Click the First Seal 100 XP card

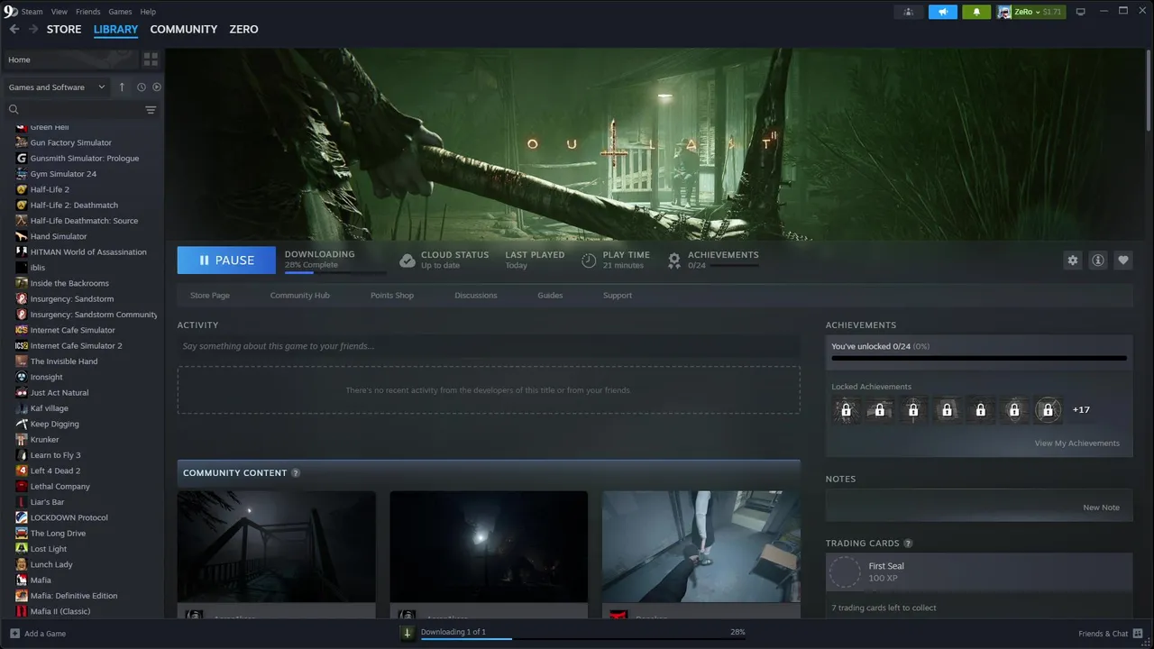coord(979,571)
